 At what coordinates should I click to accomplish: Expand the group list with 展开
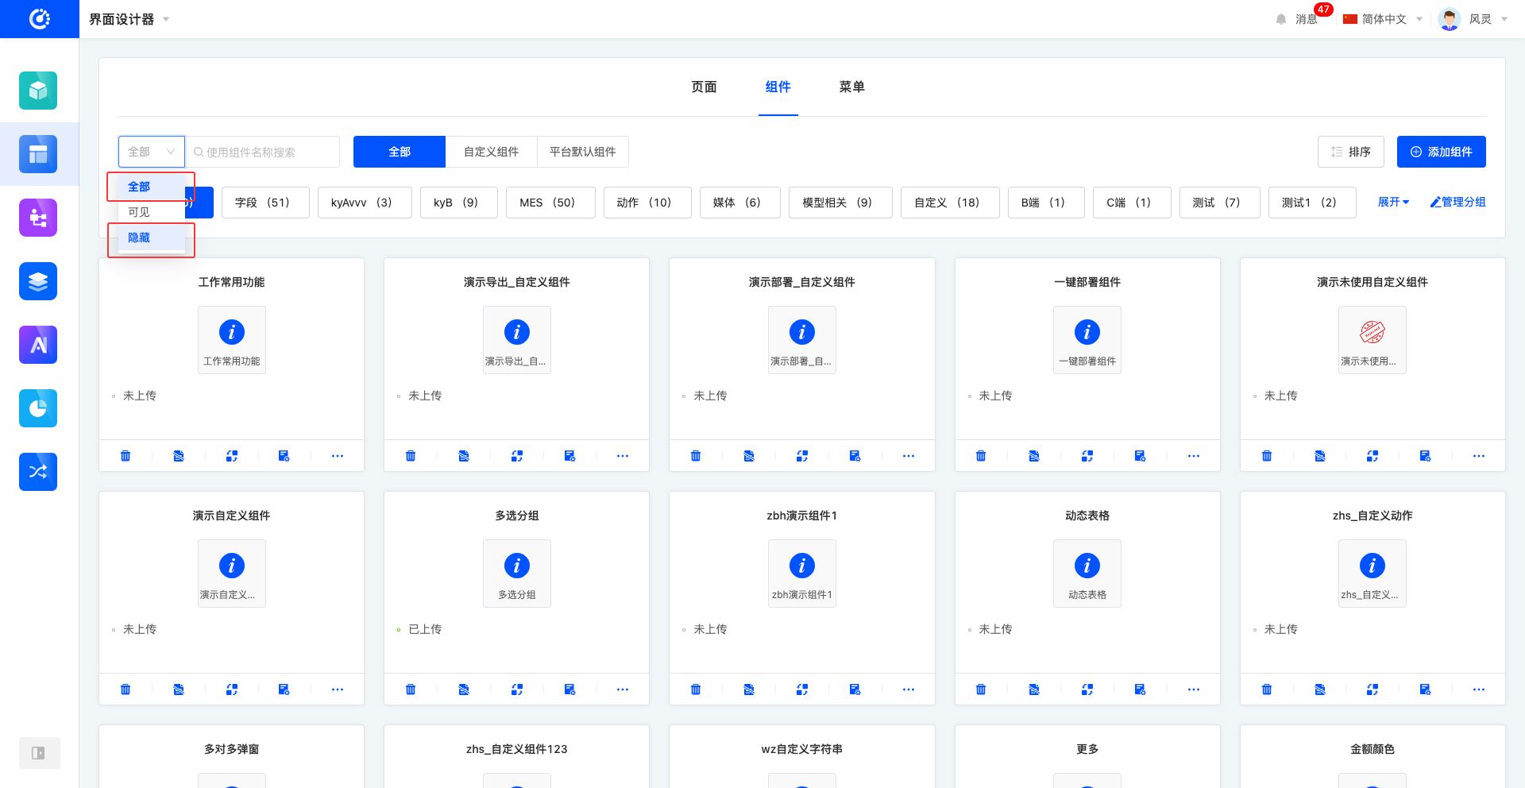(1393, 203)
